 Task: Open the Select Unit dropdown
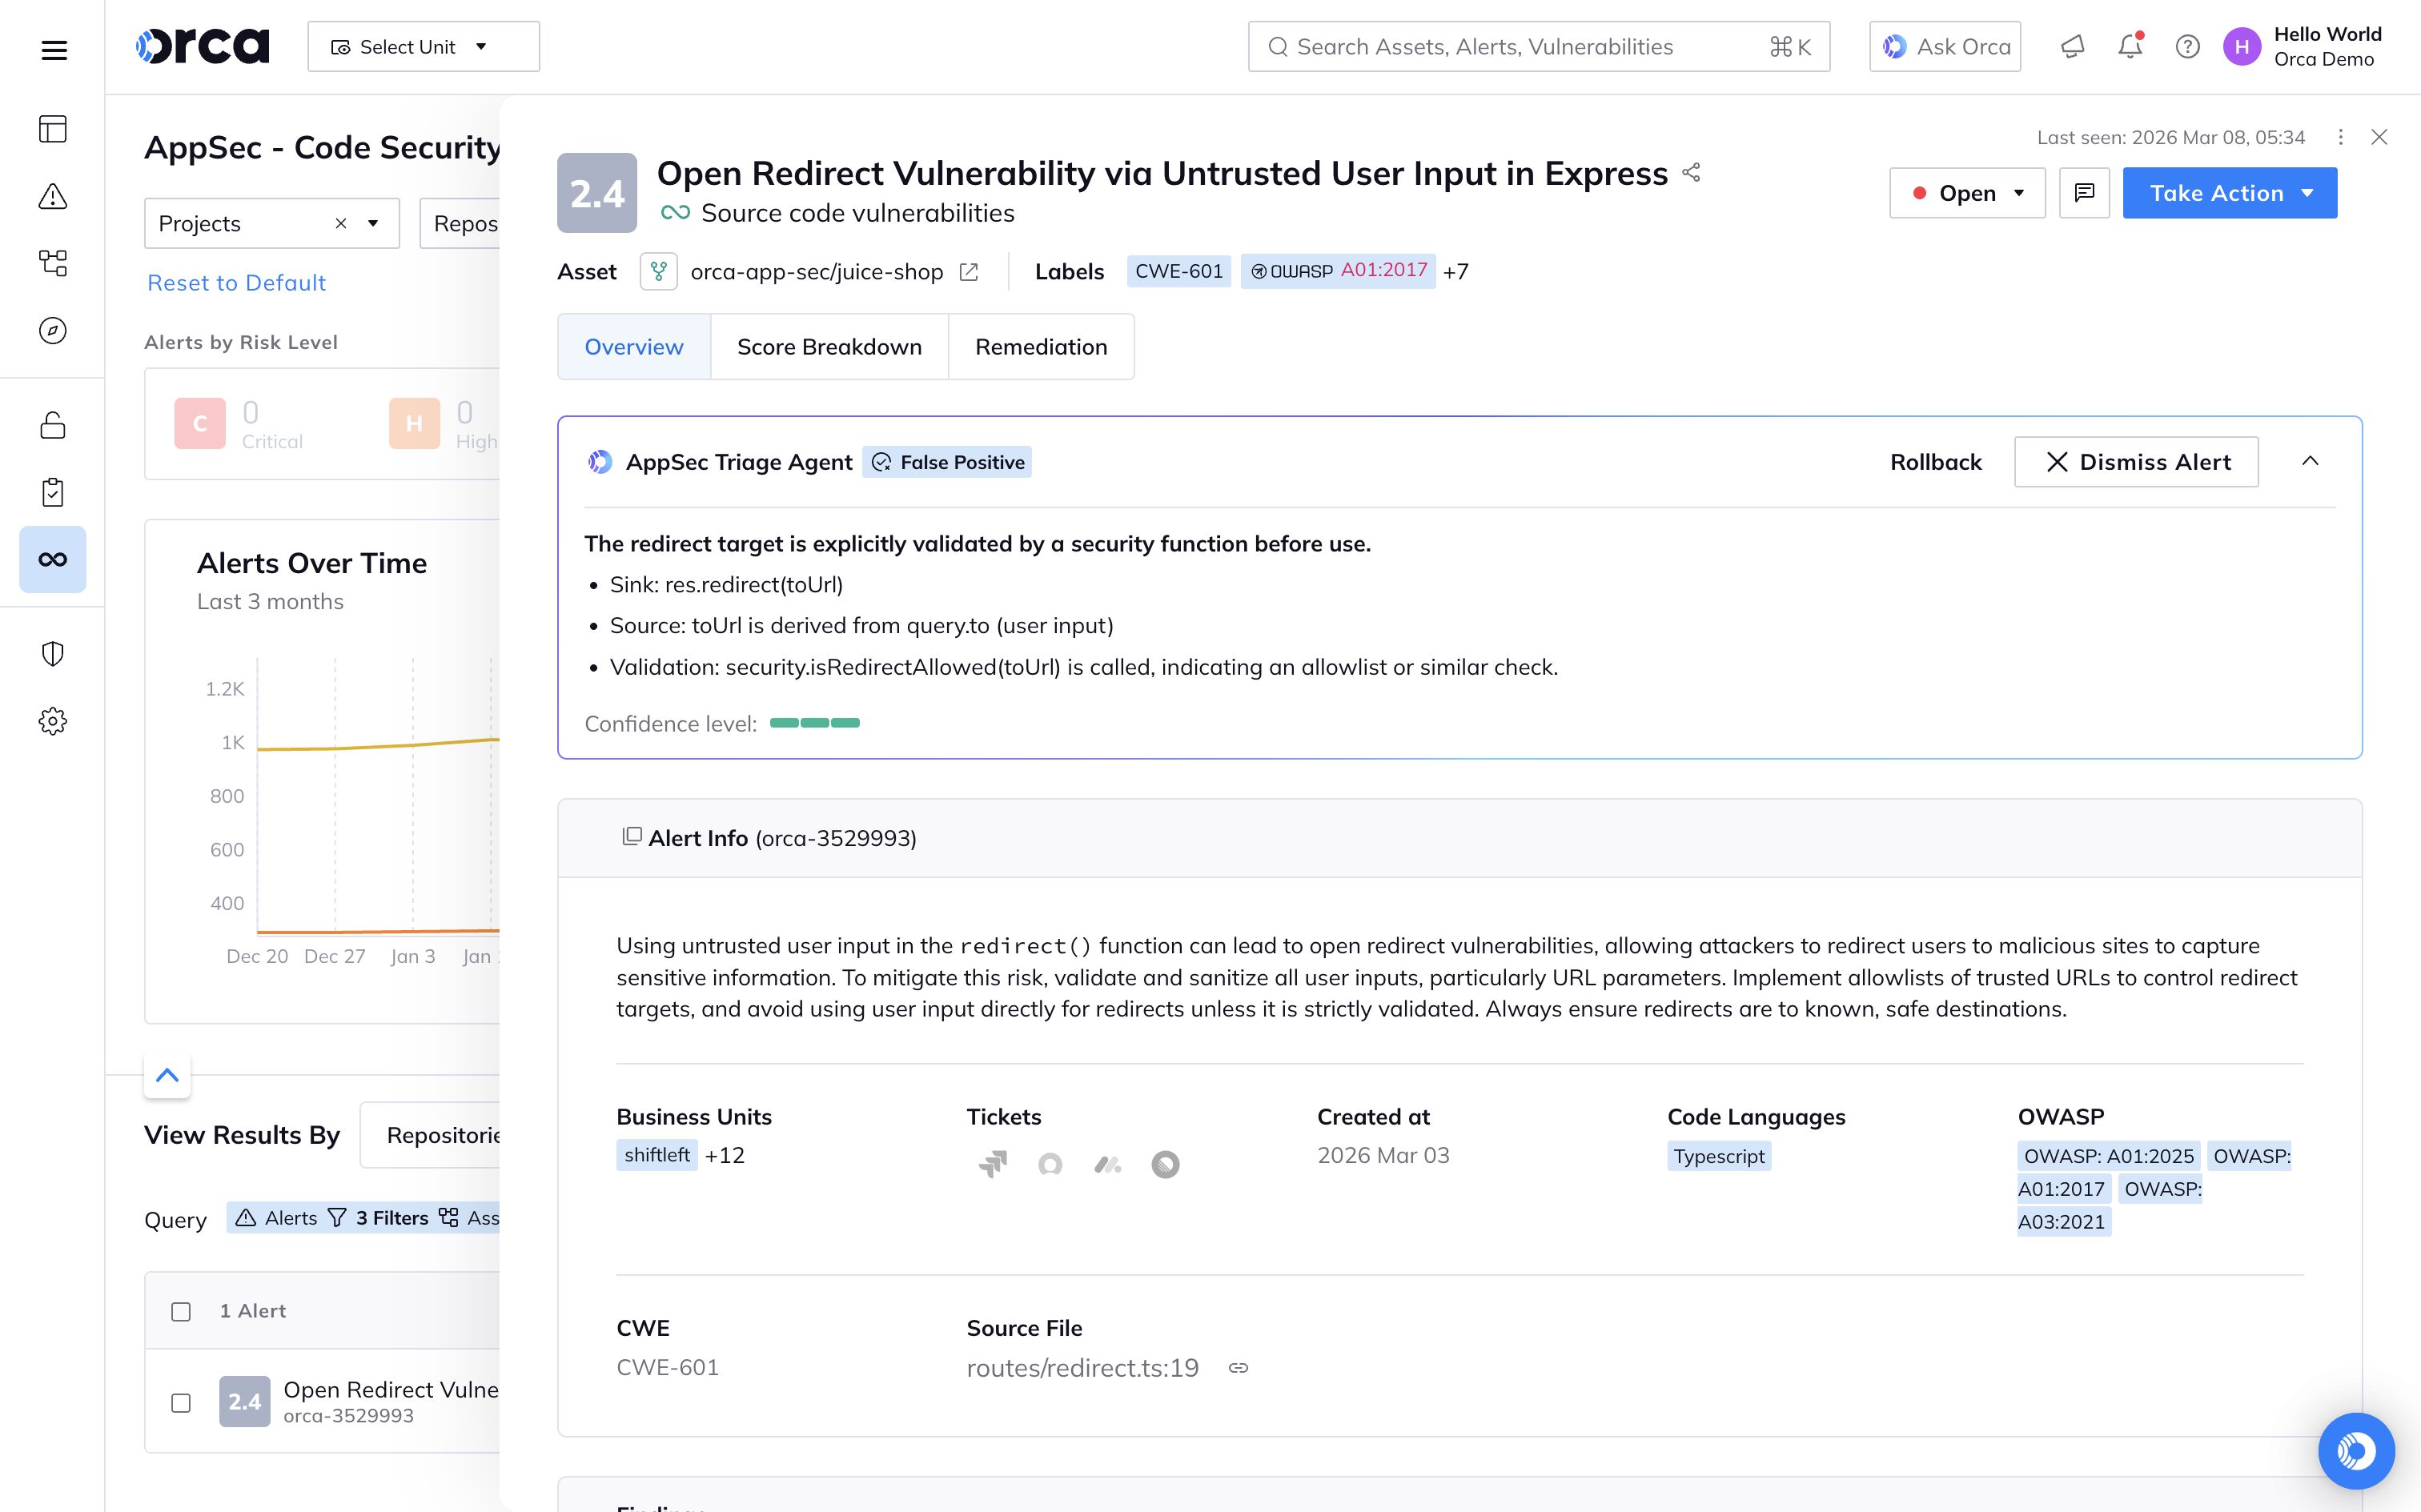pos(423,46)
